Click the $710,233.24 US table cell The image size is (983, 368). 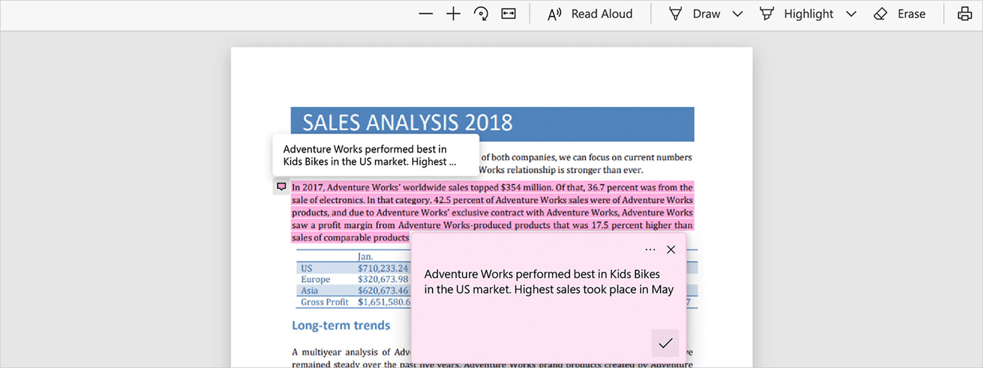(383, 268)
